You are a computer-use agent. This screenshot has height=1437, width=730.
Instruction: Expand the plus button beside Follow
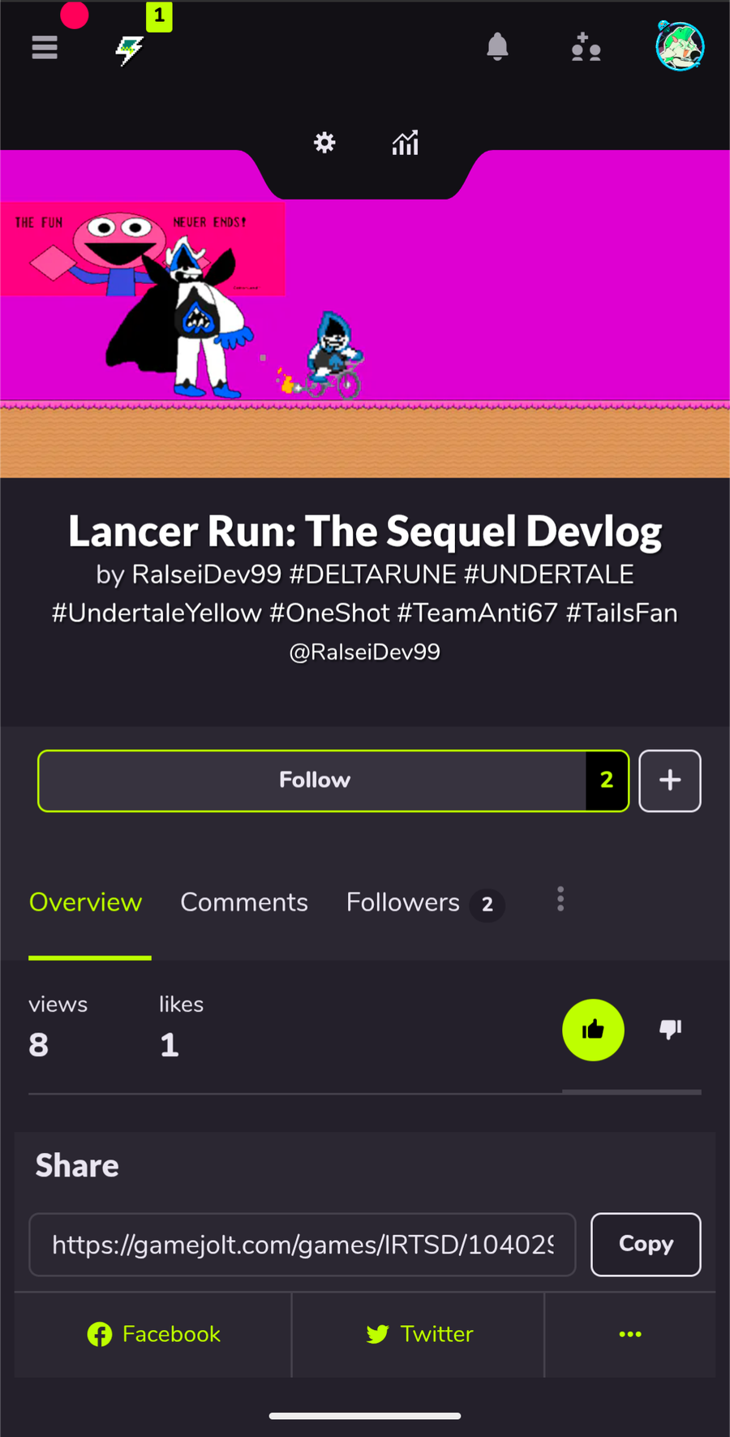click(670, 781)
